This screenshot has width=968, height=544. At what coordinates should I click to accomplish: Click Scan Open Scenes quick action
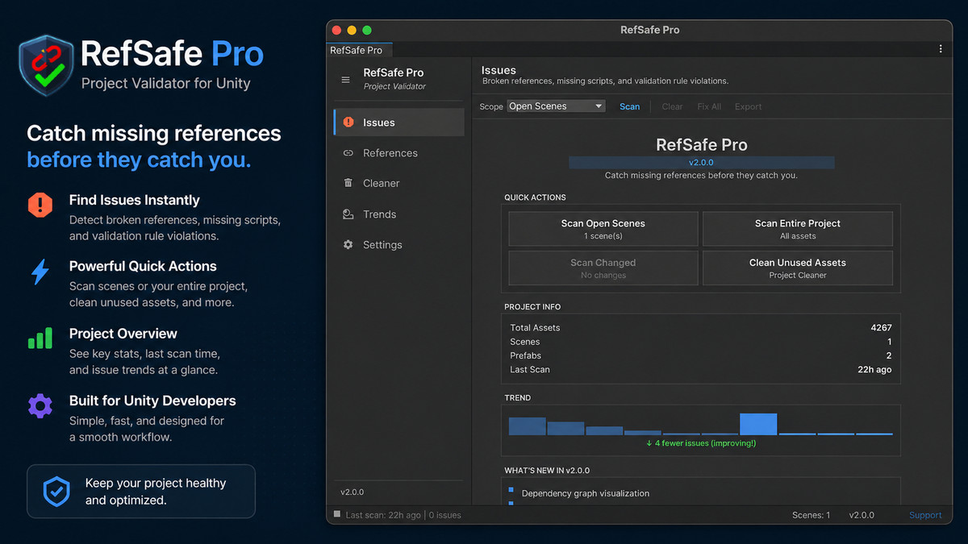pyautogui.click(x=603, y=229)
